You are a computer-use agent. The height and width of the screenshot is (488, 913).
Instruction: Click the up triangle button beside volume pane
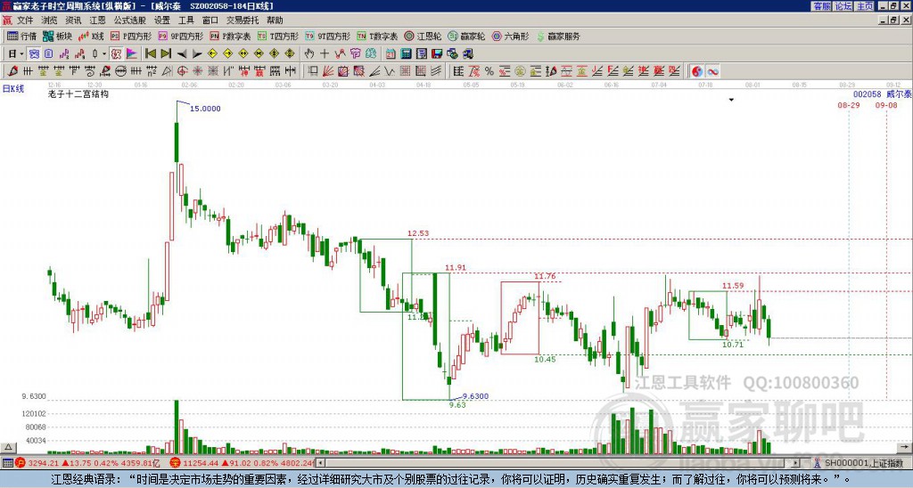point(7,448)
